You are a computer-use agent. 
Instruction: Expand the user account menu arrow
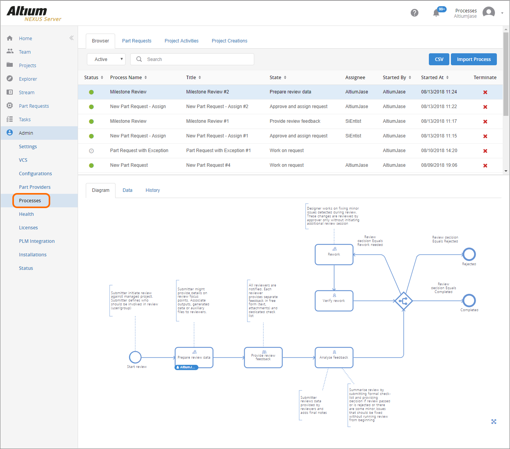[x=502, y=13]
